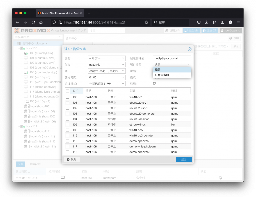Check VM 104 ubuntu-desktop checkbox

[x=67, y=119]
